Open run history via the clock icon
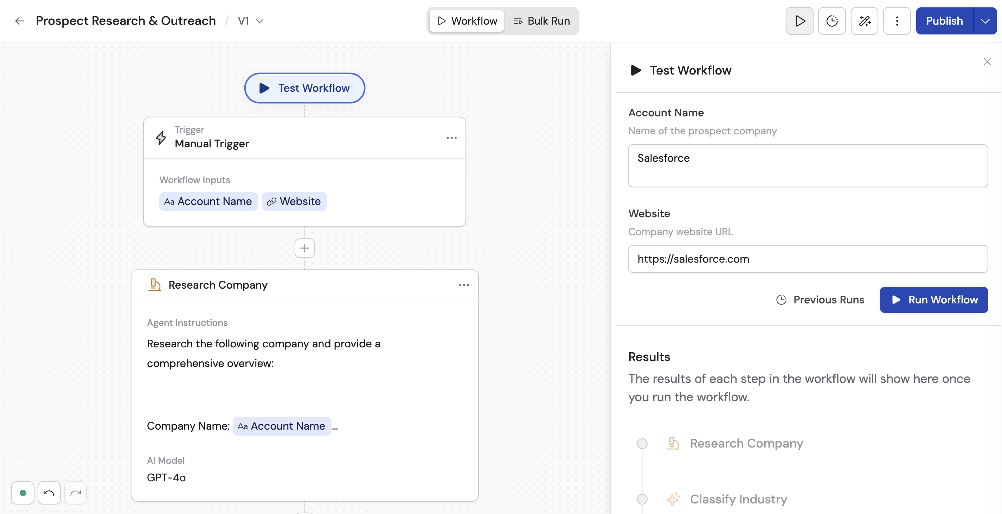The height and width of the screenshot is (514, 1002). [831, 21]
